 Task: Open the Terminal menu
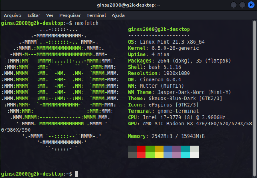tap(96, 15)
